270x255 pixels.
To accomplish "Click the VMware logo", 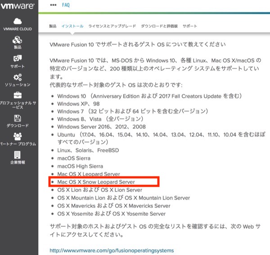I will tap(18, 6).
